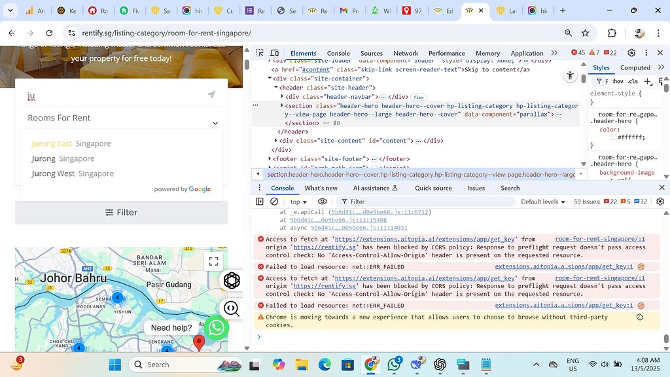Open DevTools settings gear
670x377 pixels.
[x=631, y=52]
